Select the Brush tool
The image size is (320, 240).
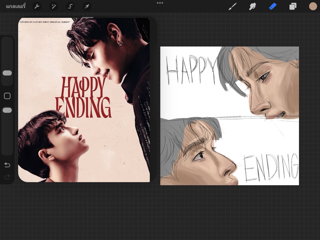click(x=233, y=6)
